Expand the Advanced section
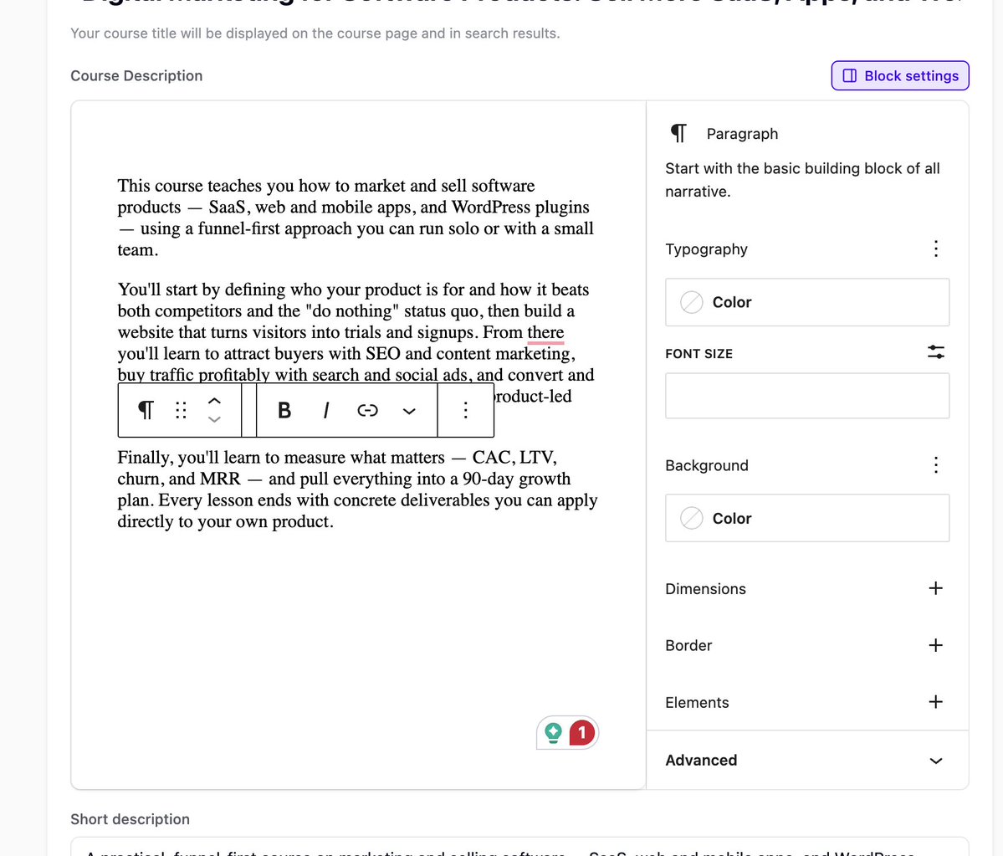This screenshot has height=856, width=1003. pyautogui.click(x=807, y=760)
